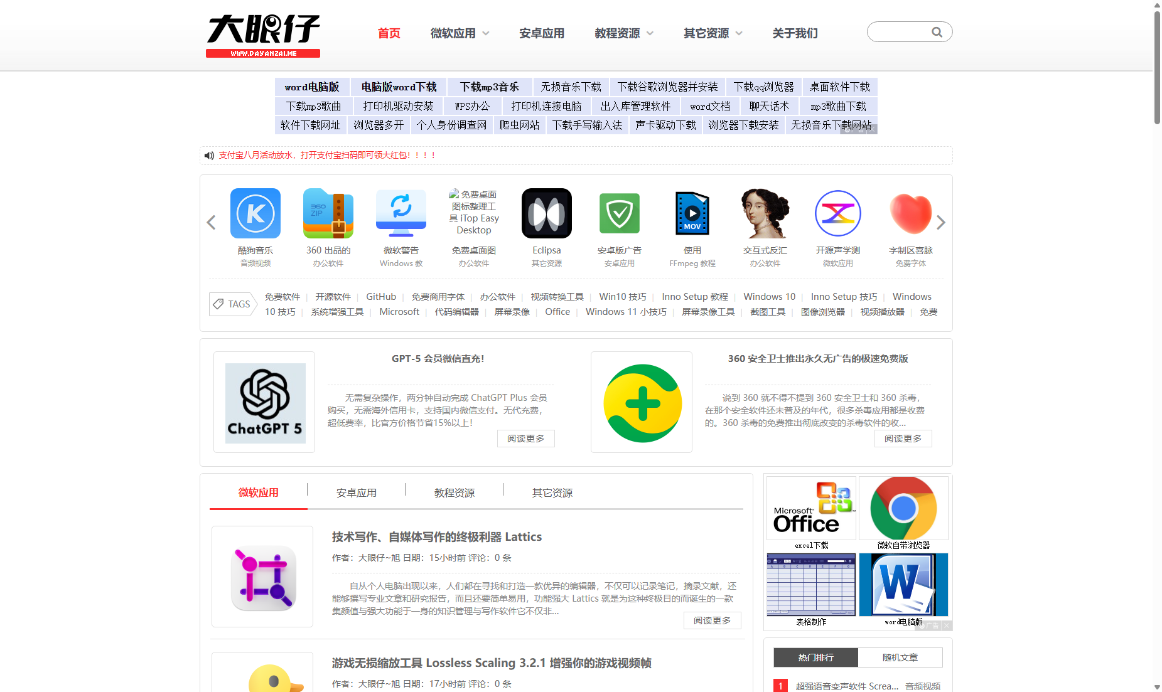Select the 热门排行 tab
The height and width of the screenshot is (692, 1162).
[x=816, y=657]
